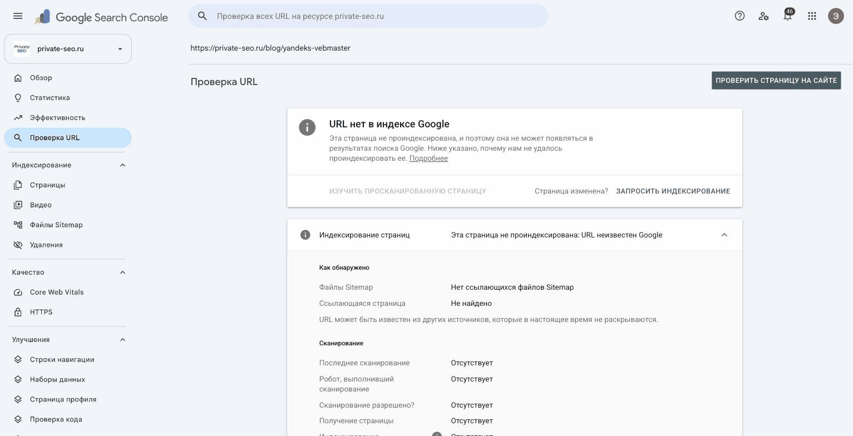Click the sitemap icon beside Файлы Sitemap

click(18, 225)
